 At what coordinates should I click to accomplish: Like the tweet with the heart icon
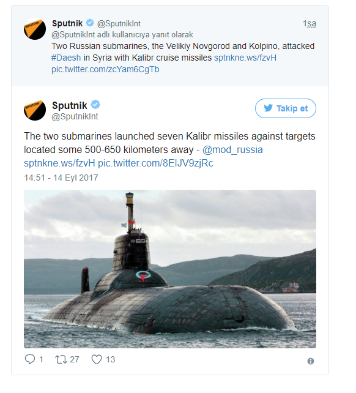click(97, 359)
